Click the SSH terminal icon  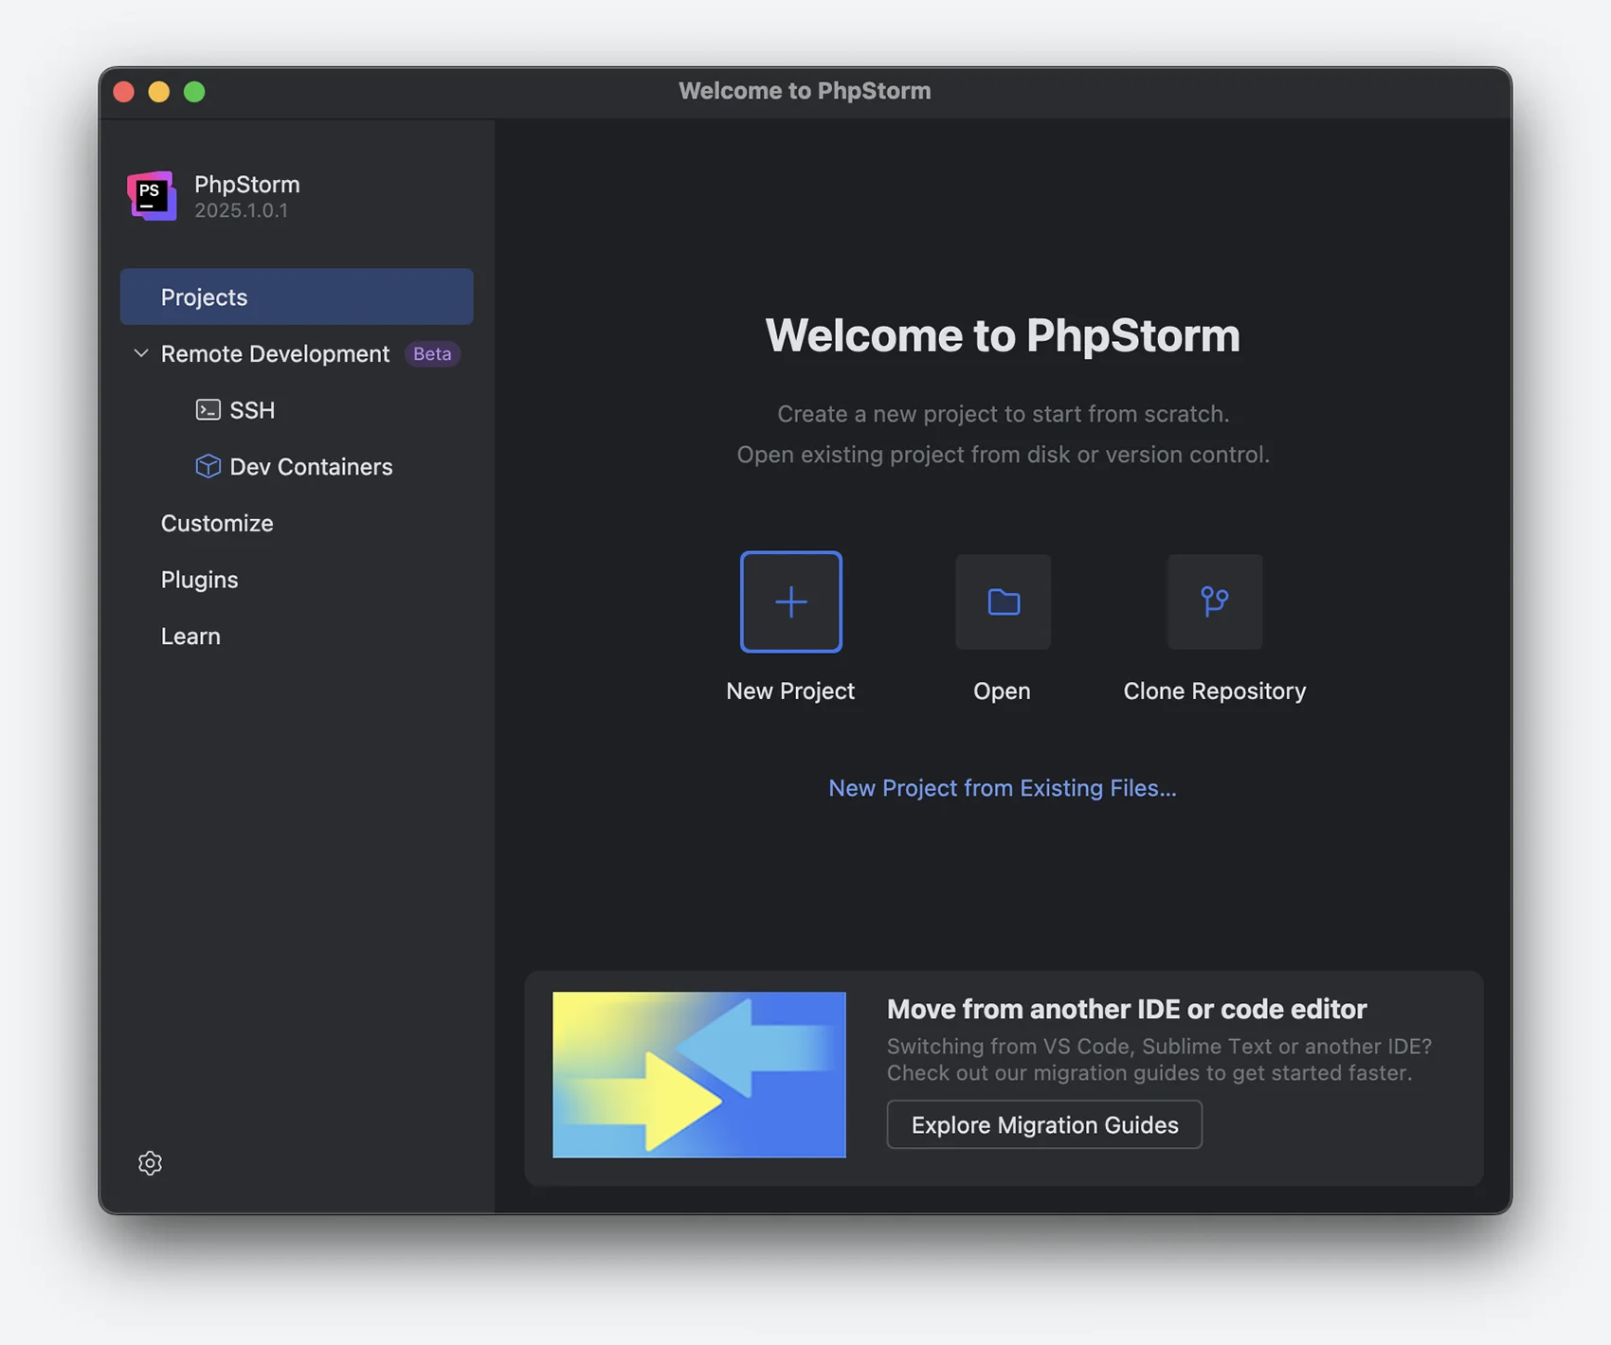tap(208, 409)
